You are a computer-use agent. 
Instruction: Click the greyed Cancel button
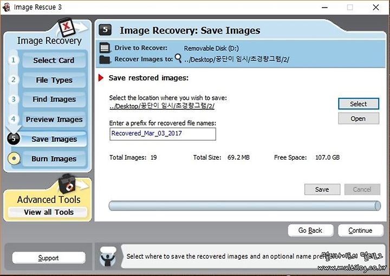(x=362, y=189)
